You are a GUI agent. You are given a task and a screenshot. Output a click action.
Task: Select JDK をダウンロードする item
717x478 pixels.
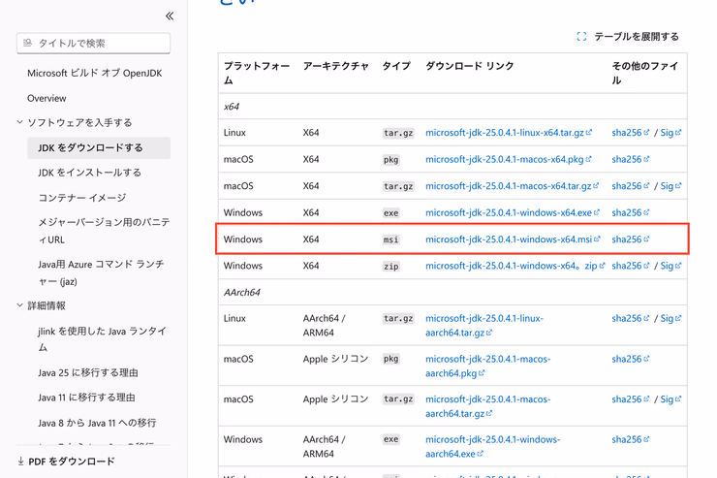[x=99, y=147]
